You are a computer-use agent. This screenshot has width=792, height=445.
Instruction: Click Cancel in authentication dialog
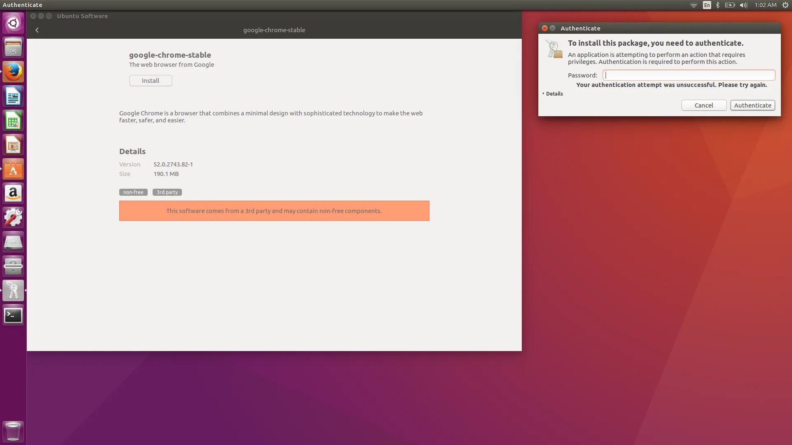[704, 105]
